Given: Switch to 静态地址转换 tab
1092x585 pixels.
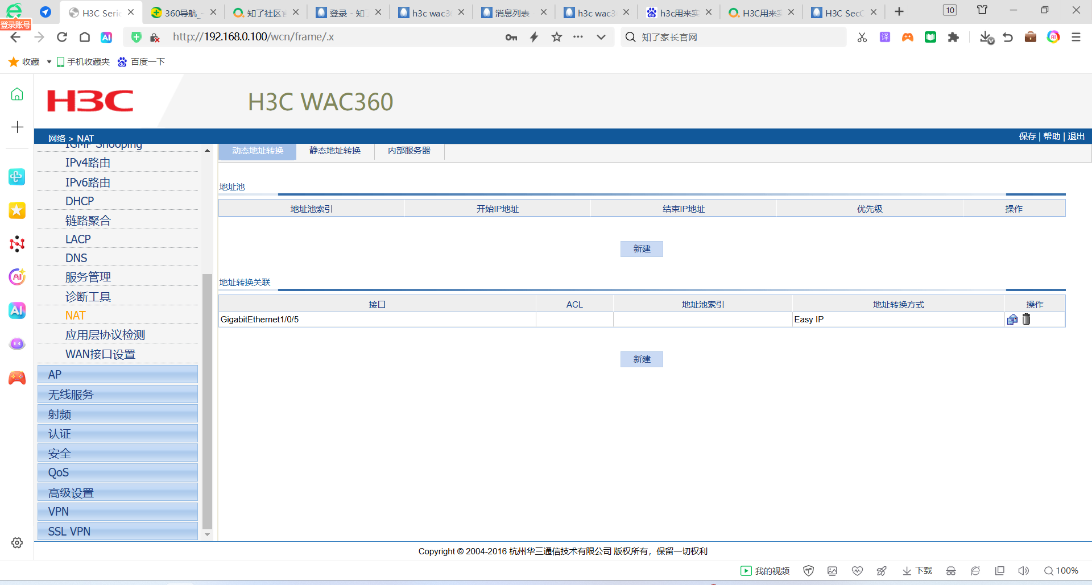Looking at the screenshot, I should click(x=335, y=151).
